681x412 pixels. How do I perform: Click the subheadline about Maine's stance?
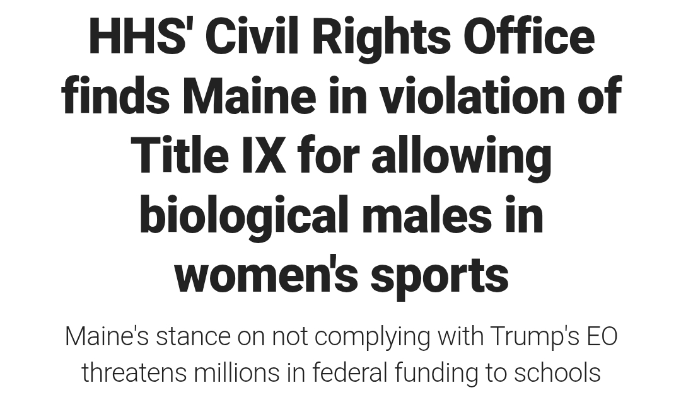pos(341,354)
